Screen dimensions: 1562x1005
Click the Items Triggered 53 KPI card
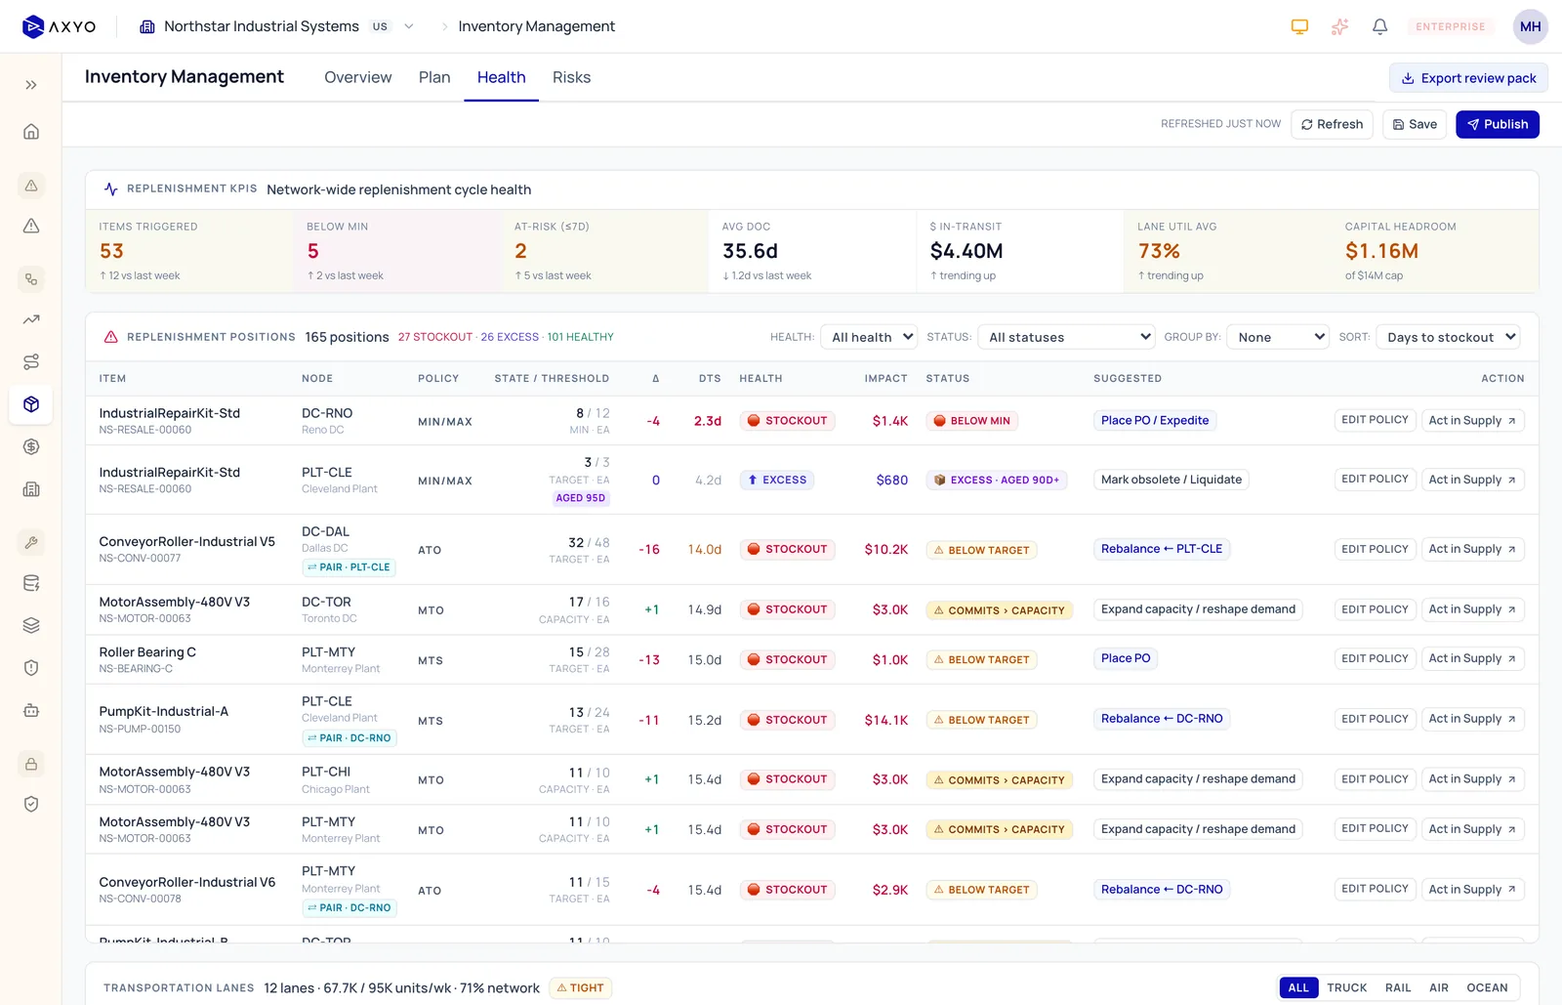[189, 251]
